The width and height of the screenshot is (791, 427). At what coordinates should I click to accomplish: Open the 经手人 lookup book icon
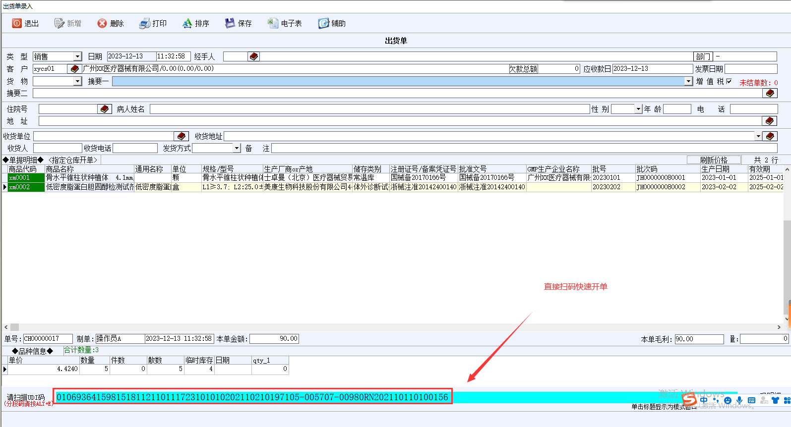254,56
